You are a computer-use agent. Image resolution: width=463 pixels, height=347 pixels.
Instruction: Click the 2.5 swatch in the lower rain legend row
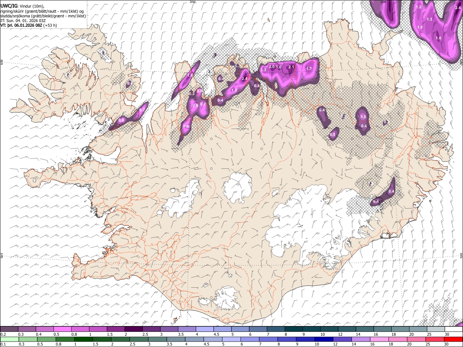139,339
